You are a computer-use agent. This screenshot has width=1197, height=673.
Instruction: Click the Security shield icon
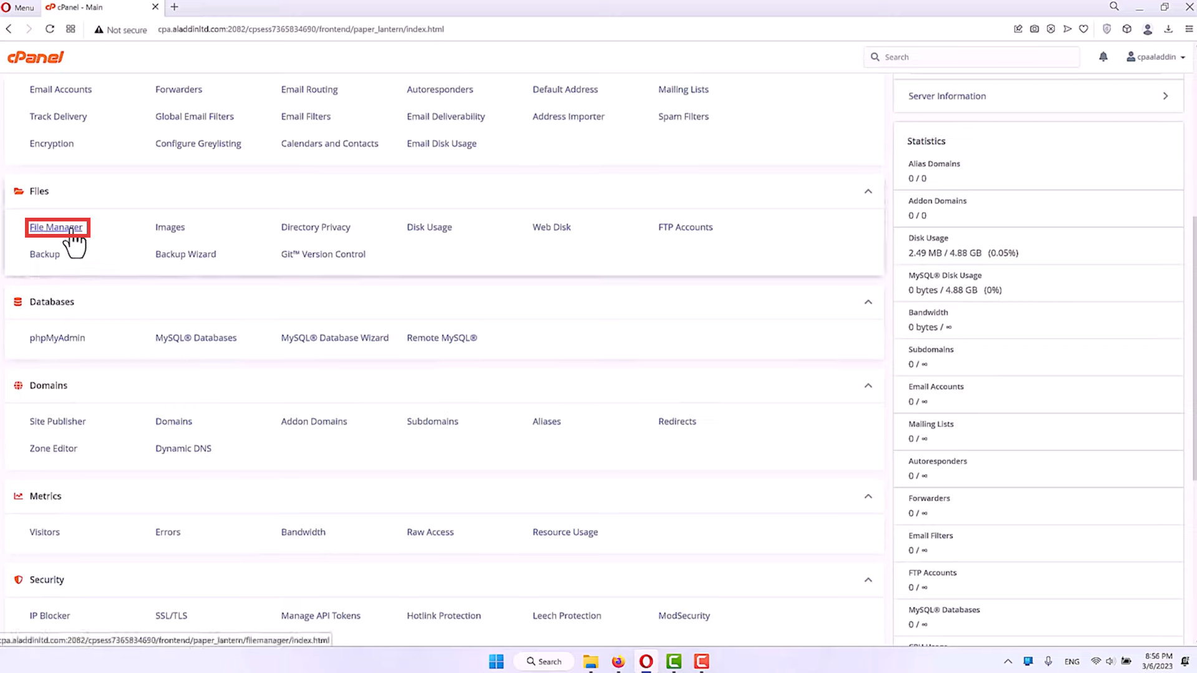18,580
